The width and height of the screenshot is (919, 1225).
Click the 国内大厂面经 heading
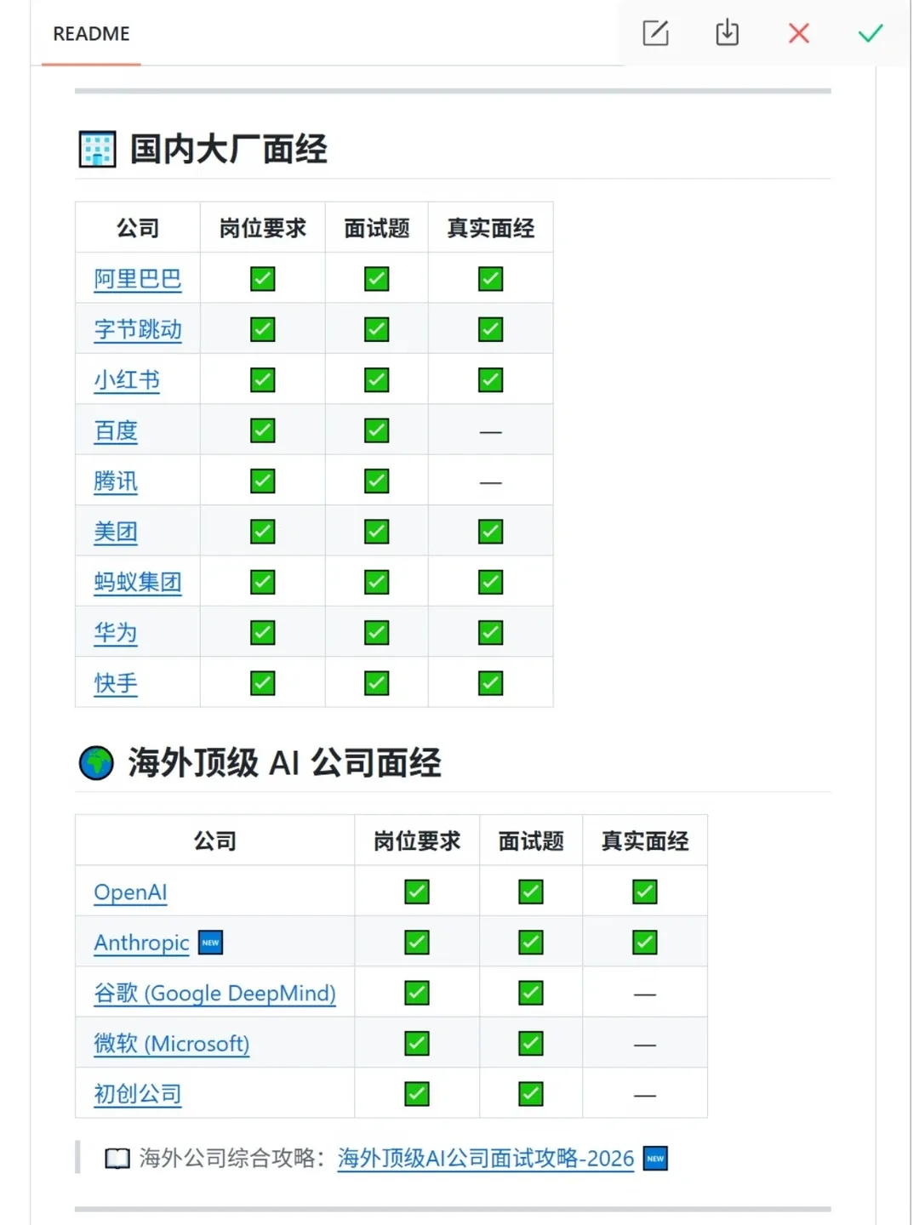point(228,149)
